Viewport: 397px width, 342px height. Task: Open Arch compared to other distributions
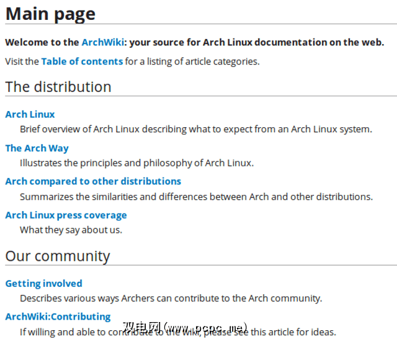[x=93, y=181]
